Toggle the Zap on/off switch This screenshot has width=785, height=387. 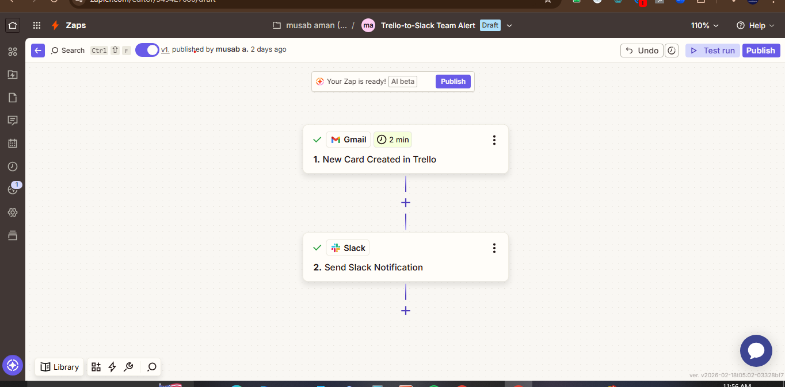click(147, 50)
